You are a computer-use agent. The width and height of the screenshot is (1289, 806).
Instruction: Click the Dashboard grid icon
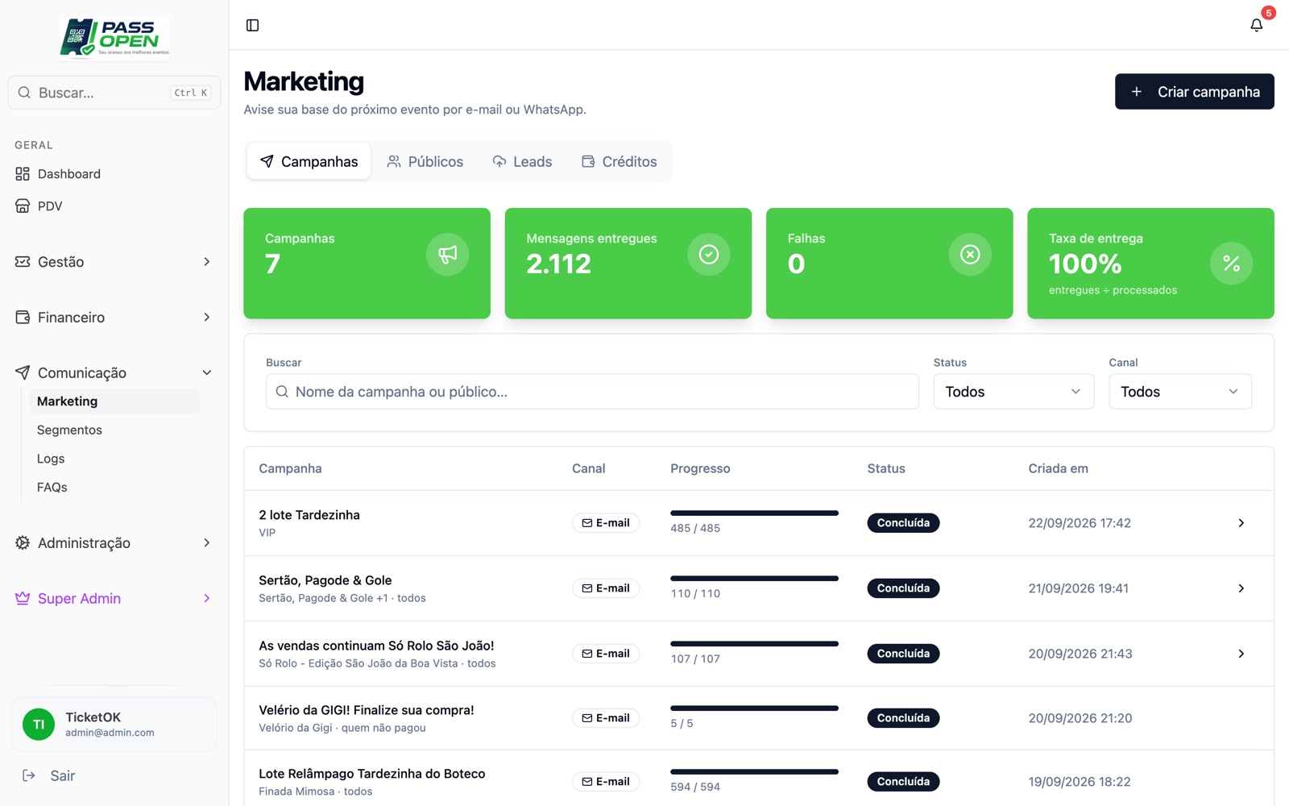click(x=23, y=173)
